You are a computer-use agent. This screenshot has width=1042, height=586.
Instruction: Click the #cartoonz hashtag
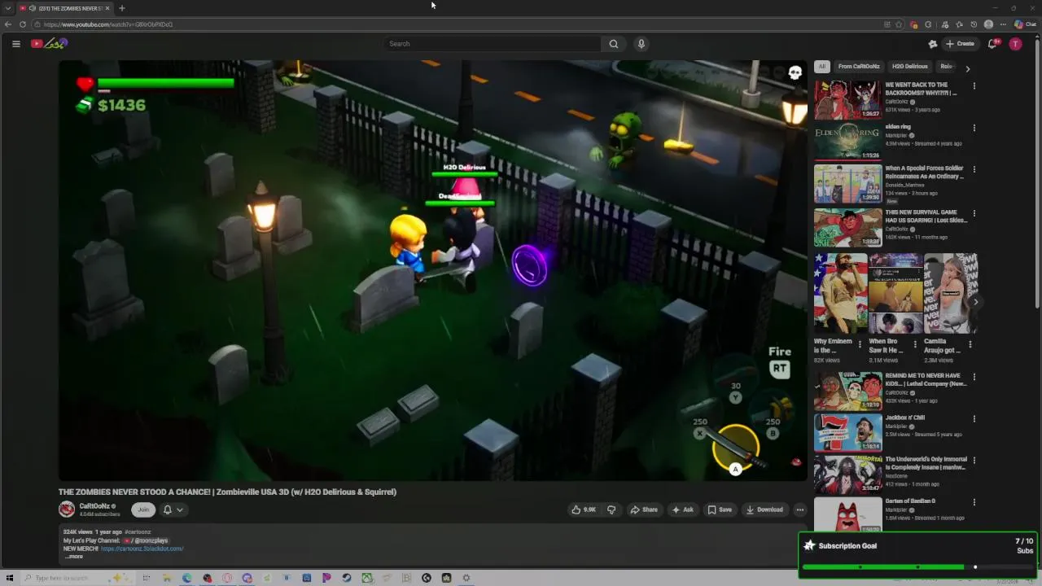pos(138,531)
